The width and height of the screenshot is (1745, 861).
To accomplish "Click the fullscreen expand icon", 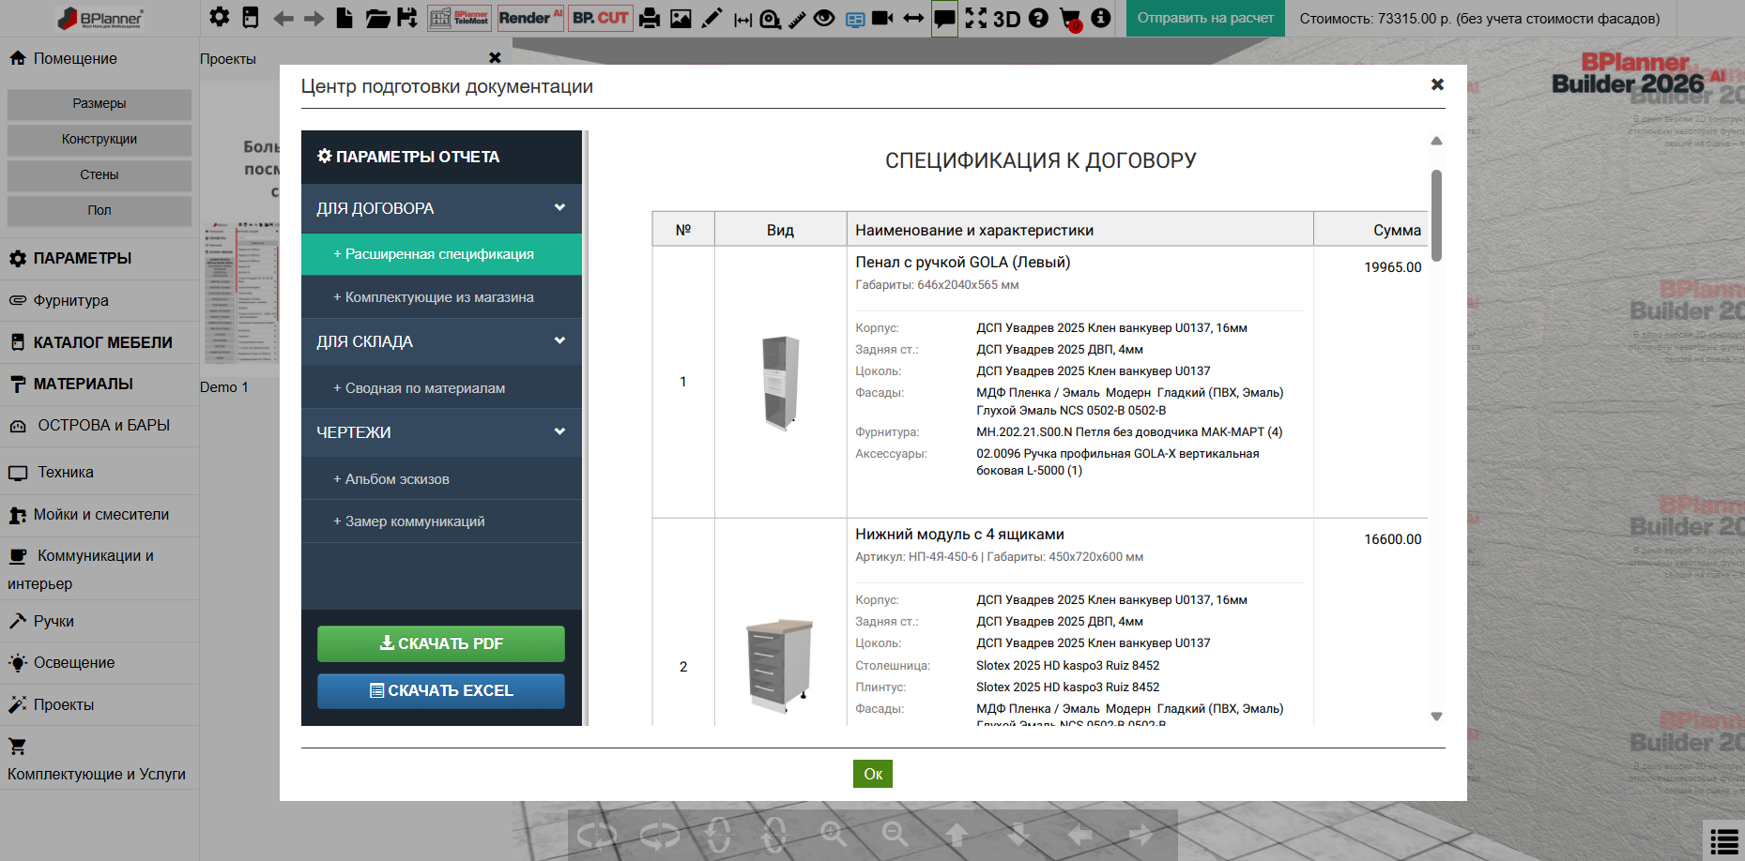I will point(976,18).
